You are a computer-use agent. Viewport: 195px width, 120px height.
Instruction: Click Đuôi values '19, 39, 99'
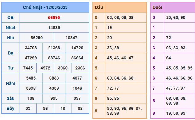[x=176, y=113]
